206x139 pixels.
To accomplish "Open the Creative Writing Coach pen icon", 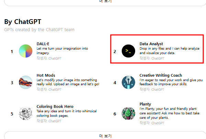I will pos(128,83).
